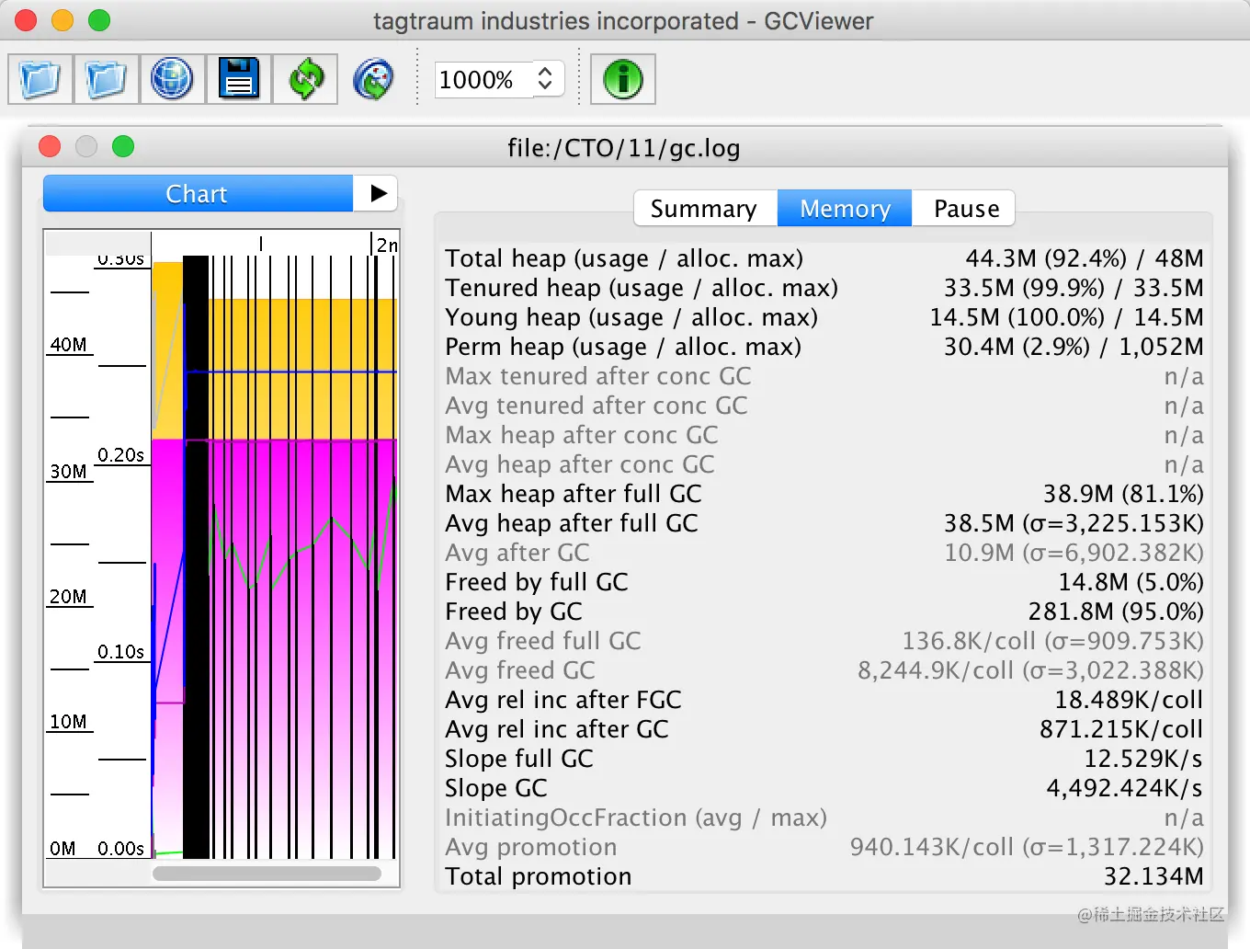1250x949 pixels.
Task: Click the floppy disk Export icon
Action: (x=239, y=79)
